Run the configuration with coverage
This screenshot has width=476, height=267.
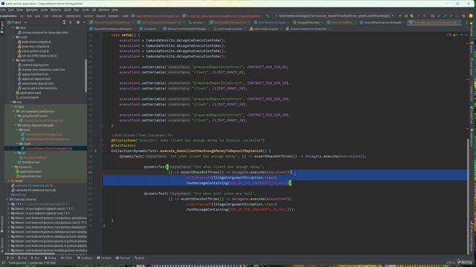(412, 16)
